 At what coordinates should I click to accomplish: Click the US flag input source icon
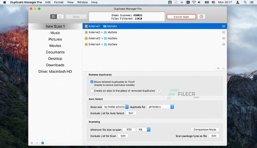tap(213, 2)
